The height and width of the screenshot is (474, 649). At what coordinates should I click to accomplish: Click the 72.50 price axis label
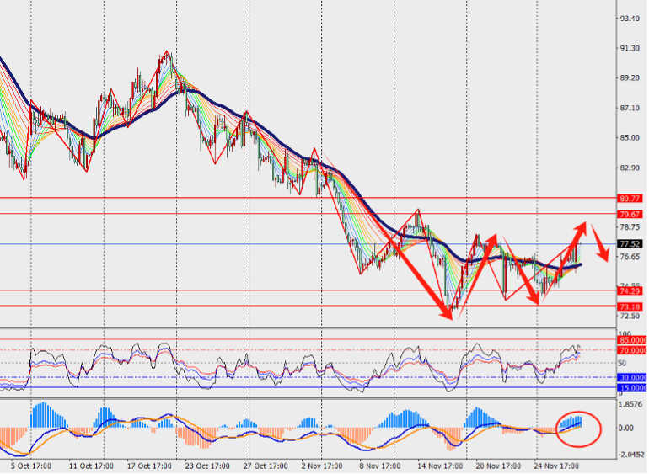pos(630,316)
